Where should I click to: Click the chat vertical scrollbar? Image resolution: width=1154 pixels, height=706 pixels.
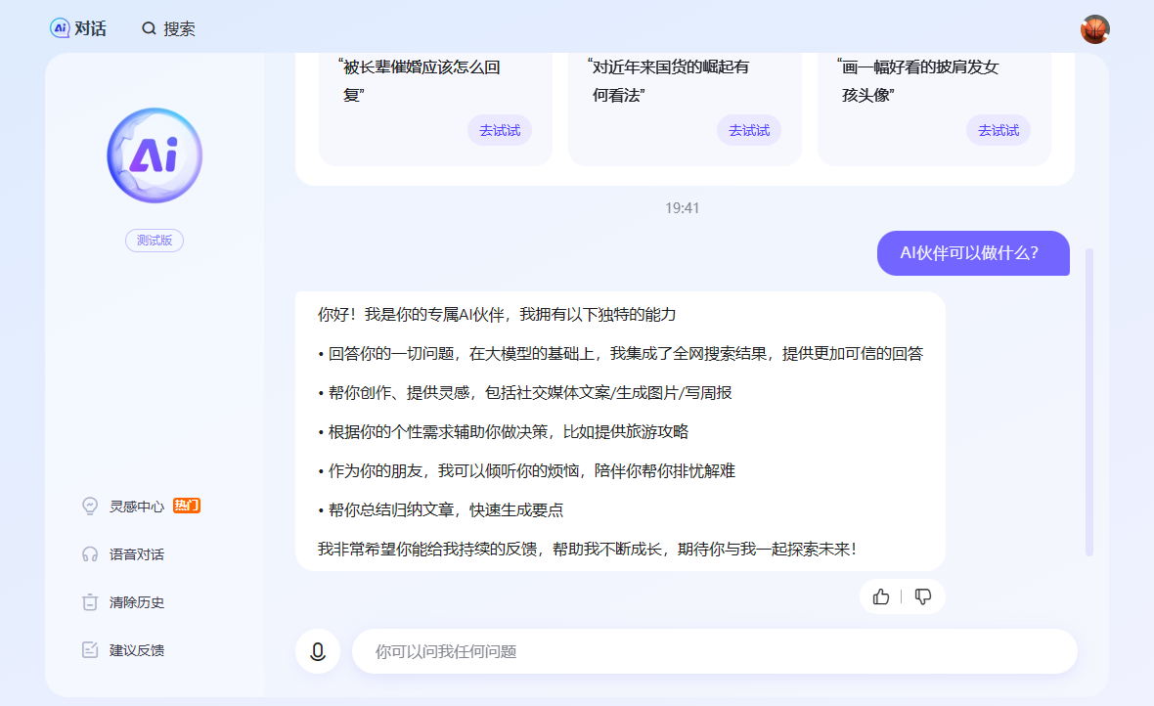(1089, 401)
